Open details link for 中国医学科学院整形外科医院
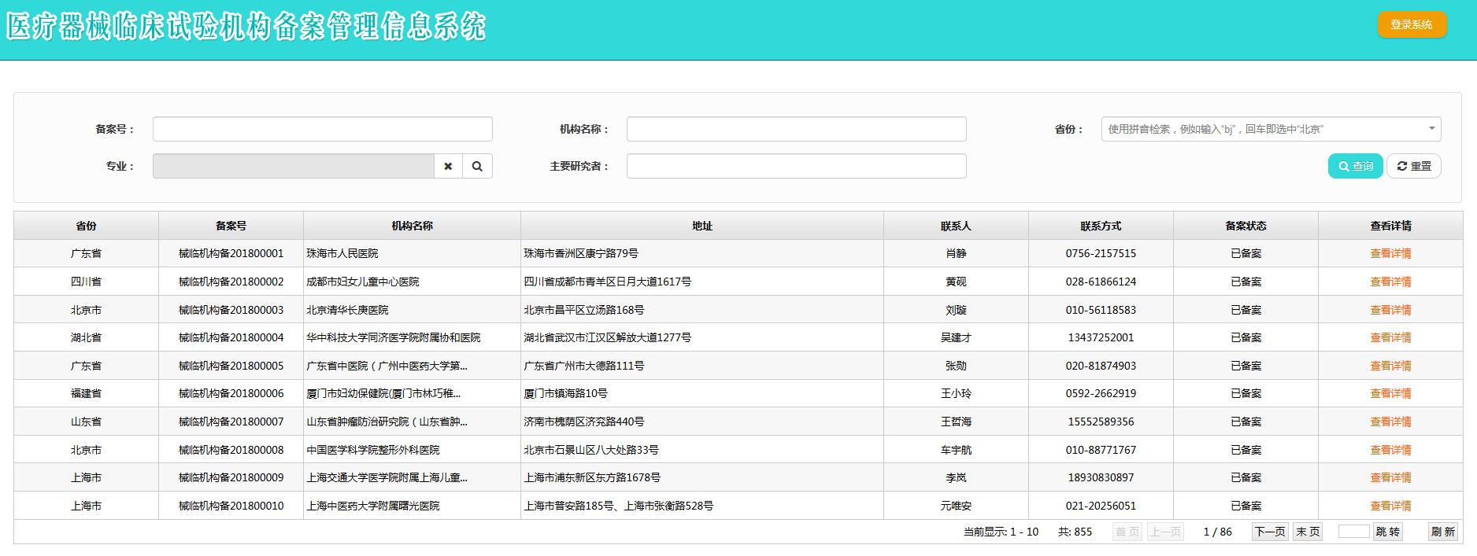This screenshot has width=1477, height=556. 1390,450
